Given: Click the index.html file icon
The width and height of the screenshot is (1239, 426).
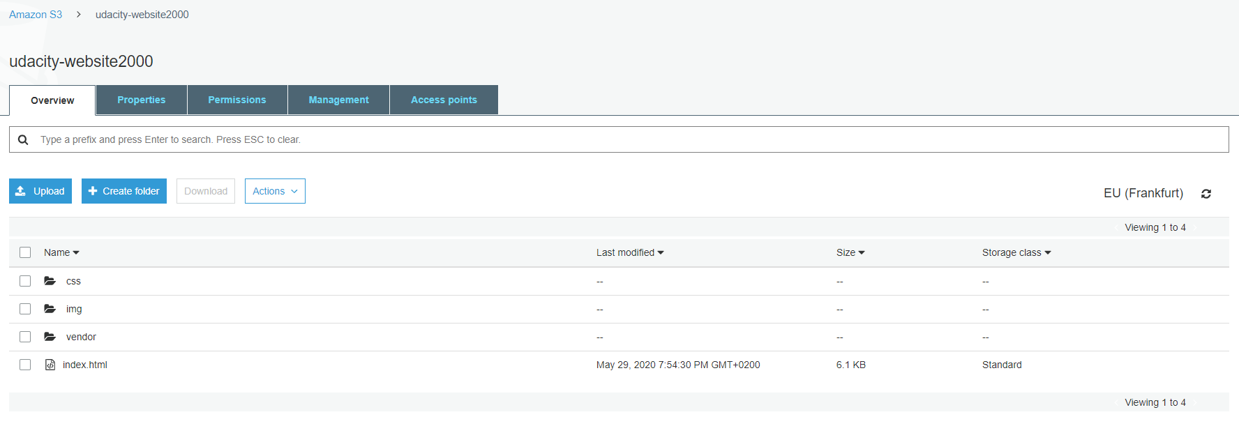Looking at the screenshot, I should click(50, 365).
